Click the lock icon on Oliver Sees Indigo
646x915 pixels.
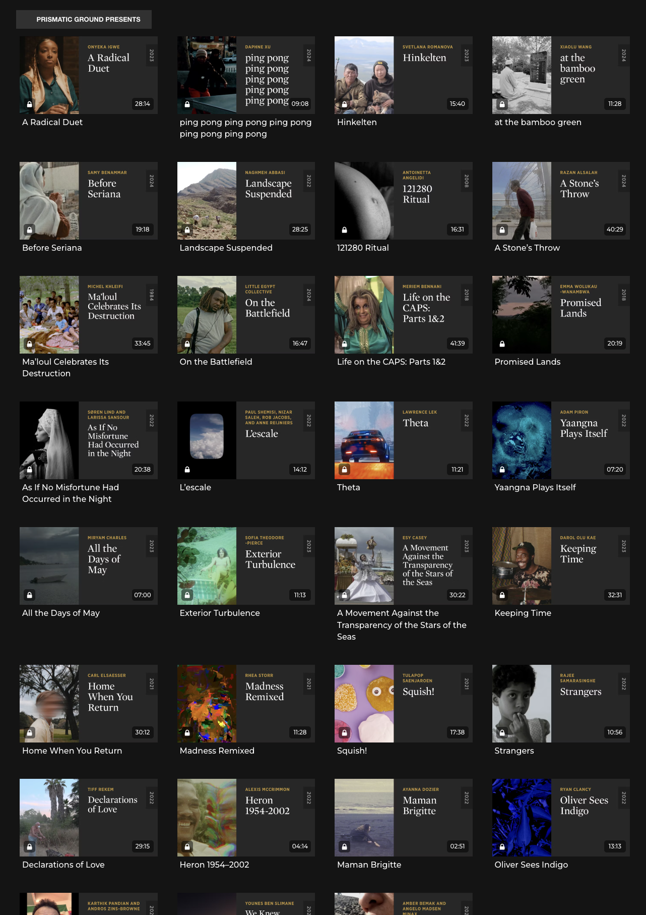[502, 846]
